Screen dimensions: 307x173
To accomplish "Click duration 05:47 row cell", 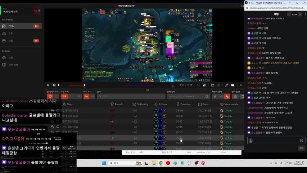I will [x=179, y=143].
